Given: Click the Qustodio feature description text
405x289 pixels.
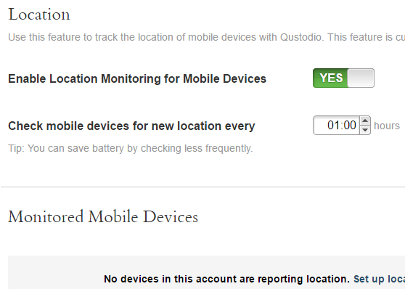Looking at the screenshot, I should coord(206,38).
